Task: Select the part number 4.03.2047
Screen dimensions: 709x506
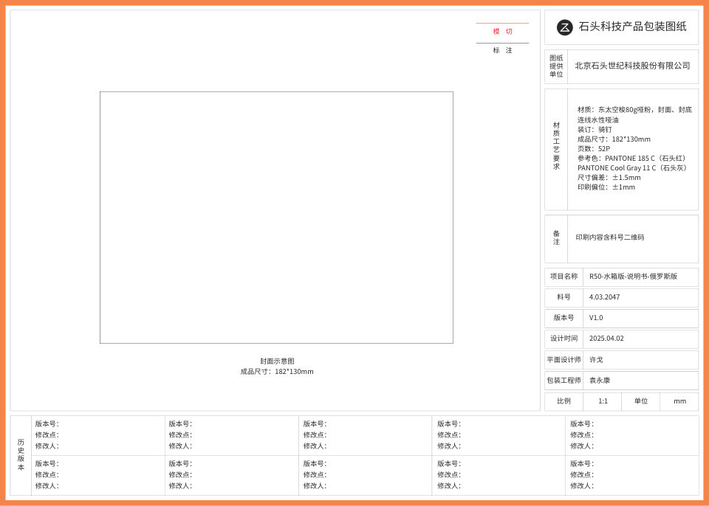Action: click(604, 297)
